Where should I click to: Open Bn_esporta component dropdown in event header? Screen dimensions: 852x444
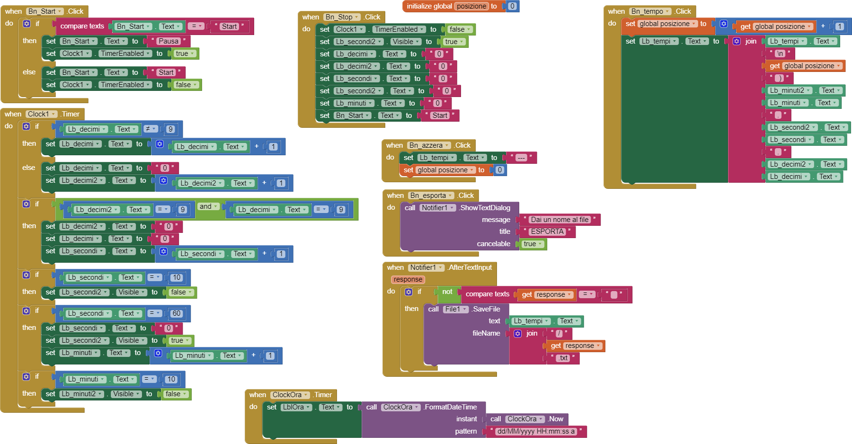(x=431, y=195)
